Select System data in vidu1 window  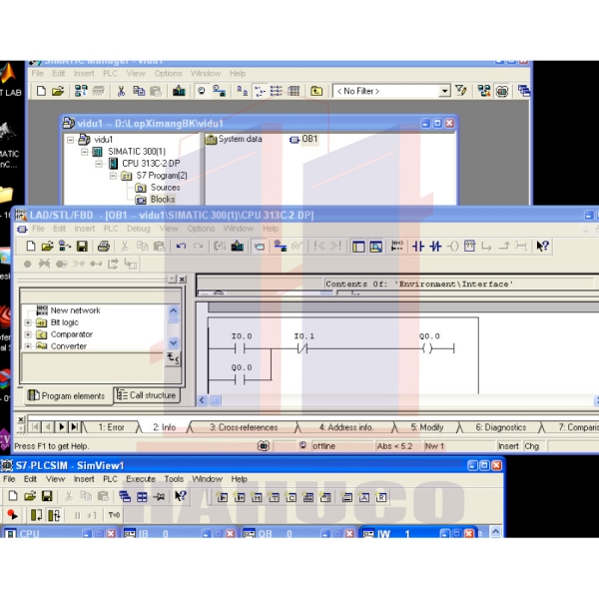234,139
